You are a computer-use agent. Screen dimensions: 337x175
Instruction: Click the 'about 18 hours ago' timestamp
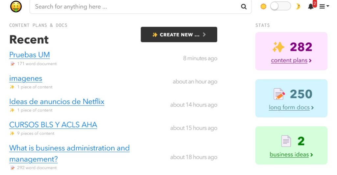tap(194, 157)
